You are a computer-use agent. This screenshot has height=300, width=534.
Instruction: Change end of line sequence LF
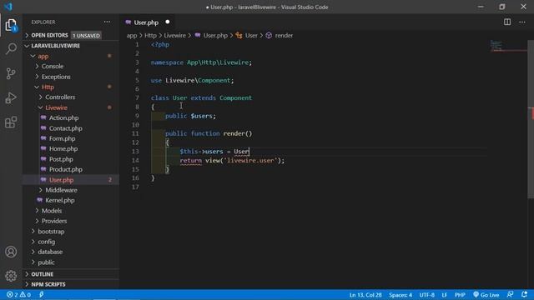coord(445,295)
